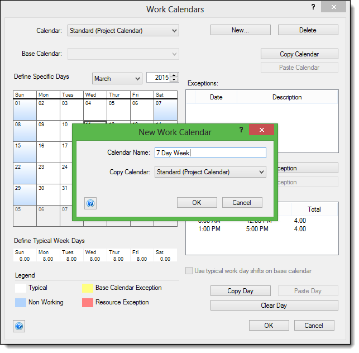Open the month dropdown showing March

click(117, 78)
